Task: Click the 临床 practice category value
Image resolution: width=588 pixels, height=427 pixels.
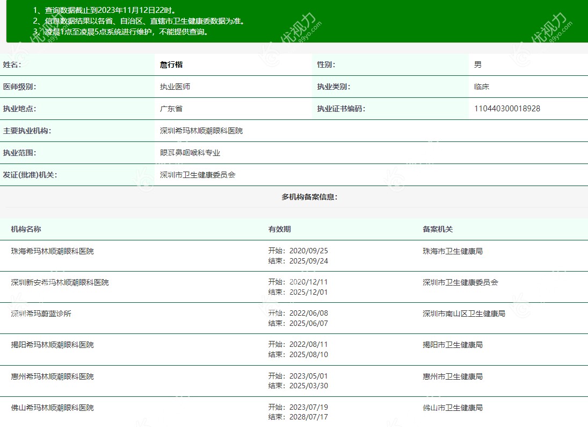Action: [481, 87]
